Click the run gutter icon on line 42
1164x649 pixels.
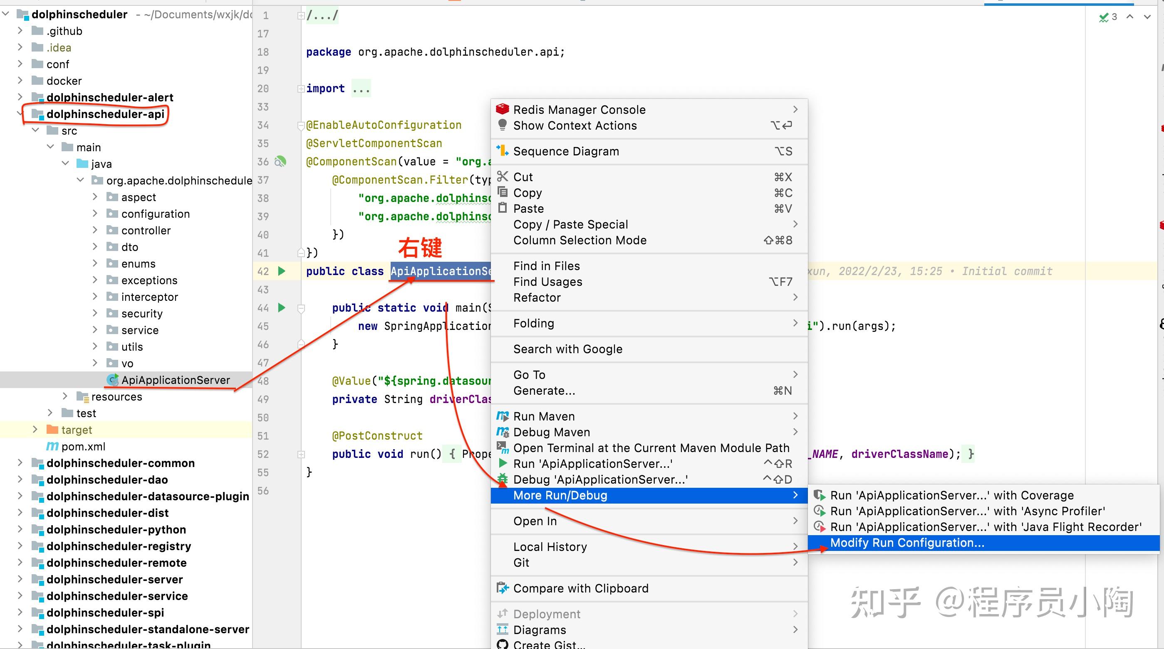282,271
